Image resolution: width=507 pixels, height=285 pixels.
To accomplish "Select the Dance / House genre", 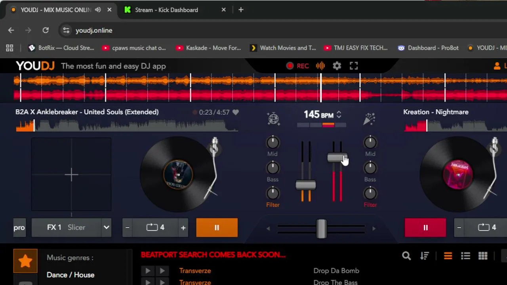I will pyautogui.click(x=71, y=275).
